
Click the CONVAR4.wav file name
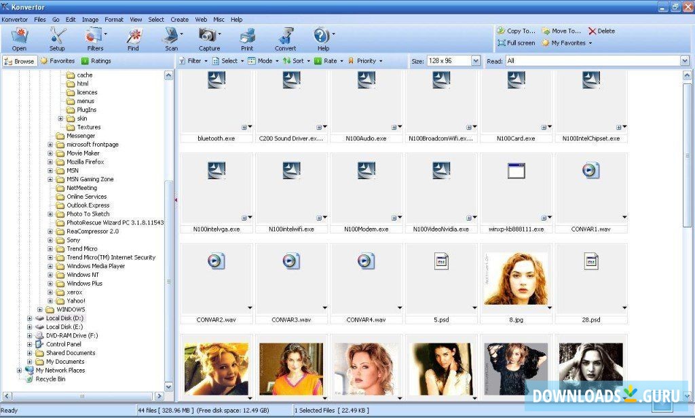(x=366, y=320)
